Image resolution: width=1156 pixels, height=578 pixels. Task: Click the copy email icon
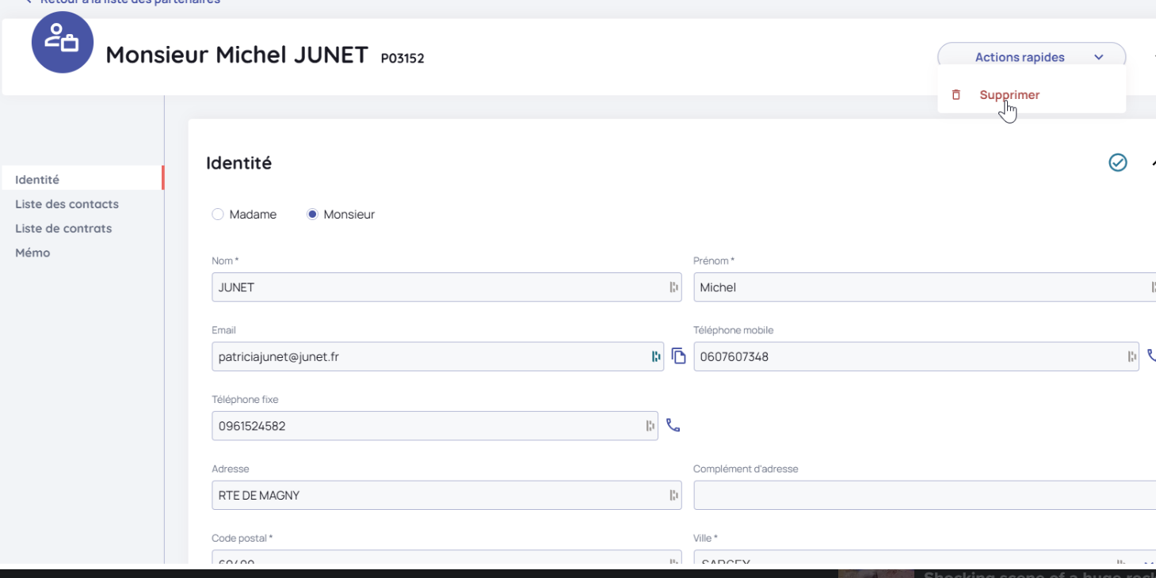[x=678, y=356]
